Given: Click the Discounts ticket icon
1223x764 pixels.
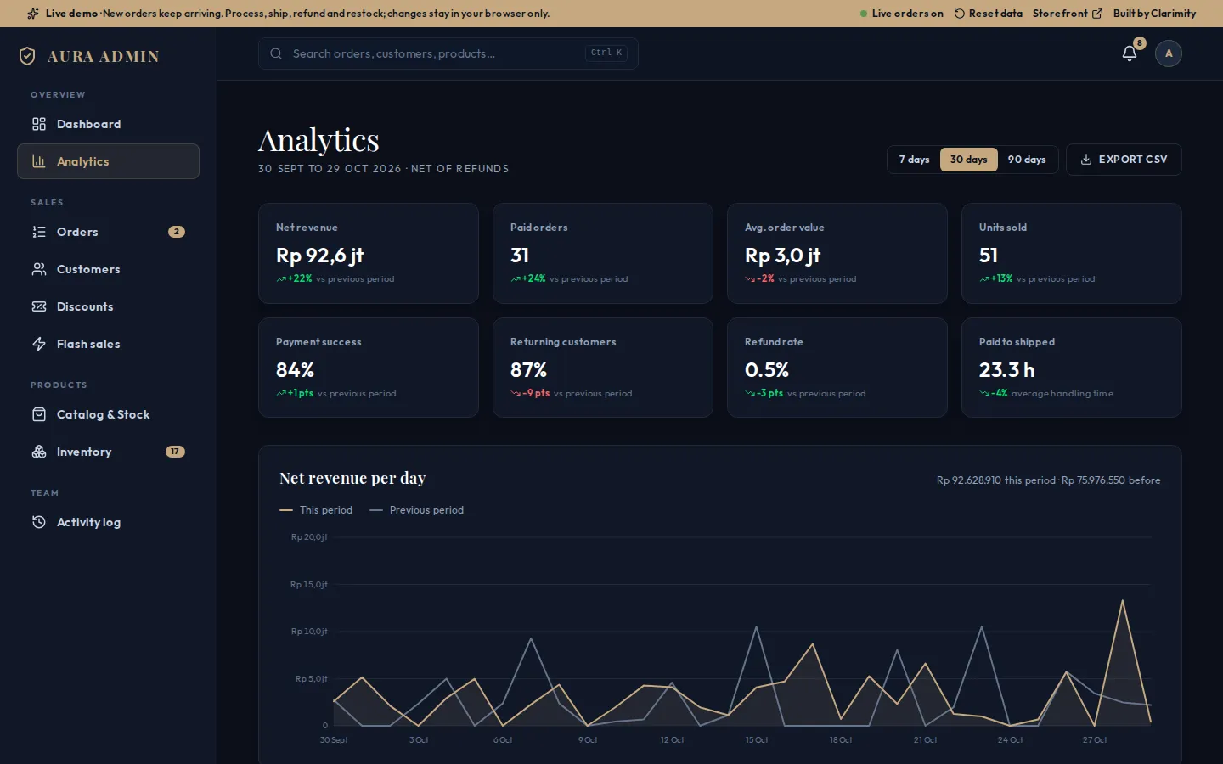Looking at the screenshot, I should pyautogui.click(x=39, y=306).
